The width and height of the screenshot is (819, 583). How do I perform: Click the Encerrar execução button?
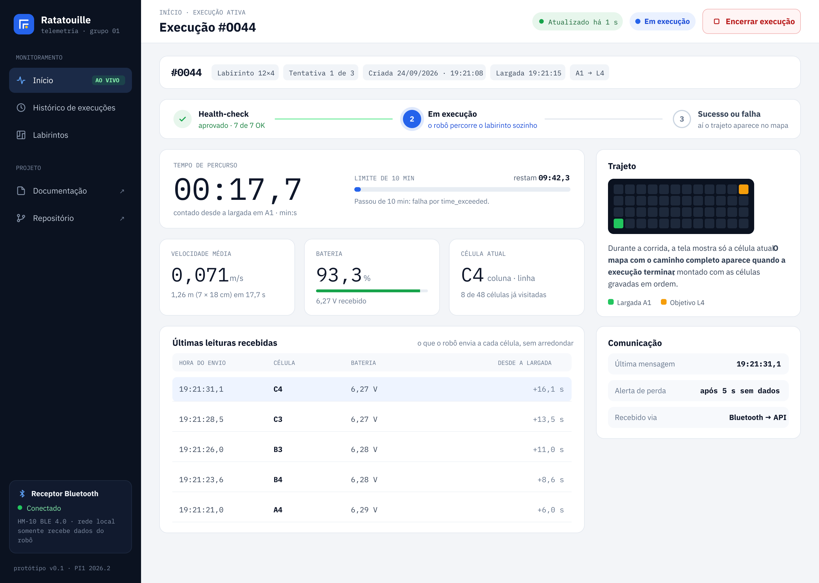751,22
